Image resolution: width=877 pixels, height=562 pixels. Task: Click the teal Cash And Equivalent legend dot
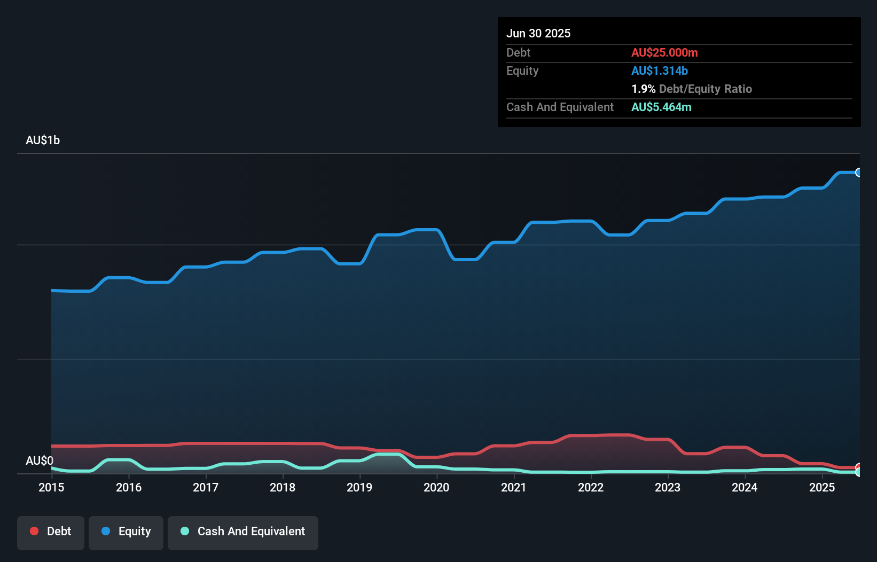click(x=184, y=531)
